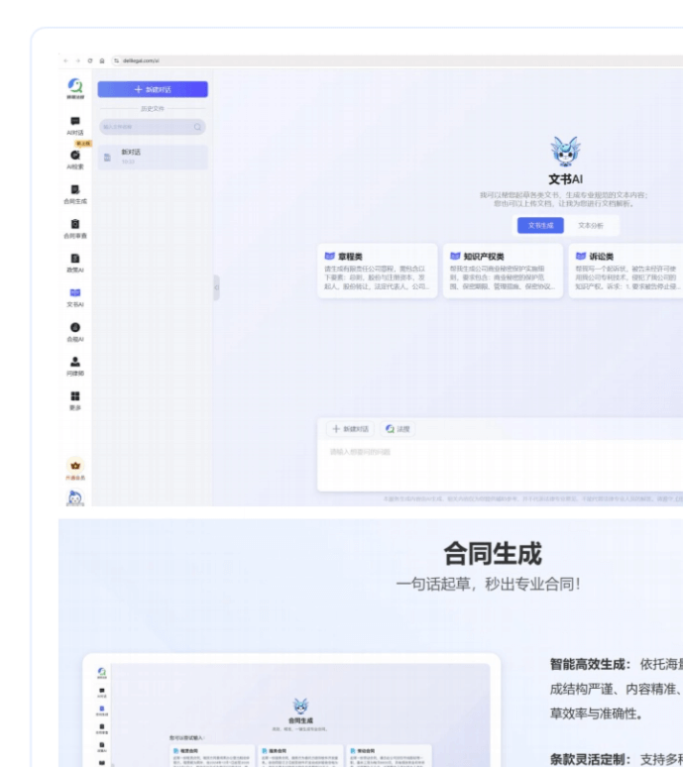The image size is (683, 767).
Task: Click the browser back arrow
Action: pos(66,60)
